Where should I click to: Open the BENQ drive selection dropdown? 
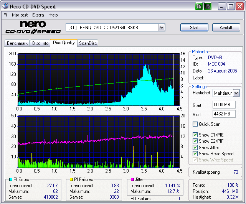click(162, 28)
